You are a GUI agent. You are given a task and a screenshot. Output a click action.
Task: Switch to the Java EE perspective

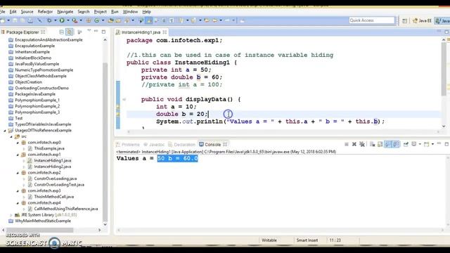(x=422, y=20)
